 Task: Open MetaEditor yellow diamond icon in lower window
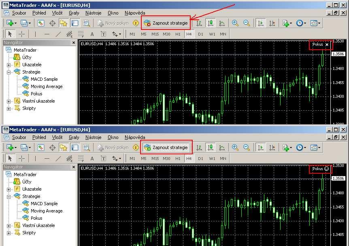[136, 147]
